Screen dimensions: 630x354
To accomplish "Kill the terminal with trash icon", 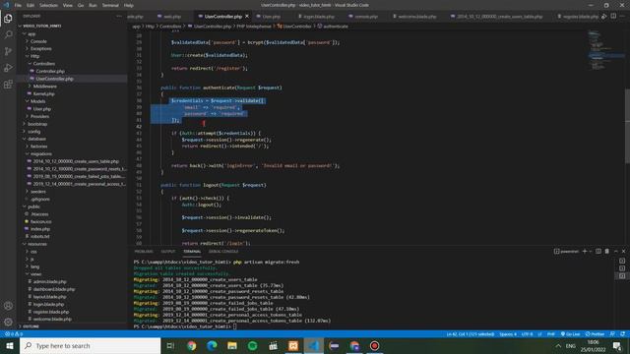I will 606,252.
